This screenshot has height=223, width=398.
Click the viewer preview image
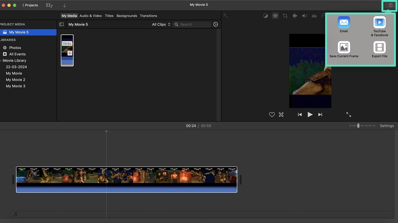point(310,71)
